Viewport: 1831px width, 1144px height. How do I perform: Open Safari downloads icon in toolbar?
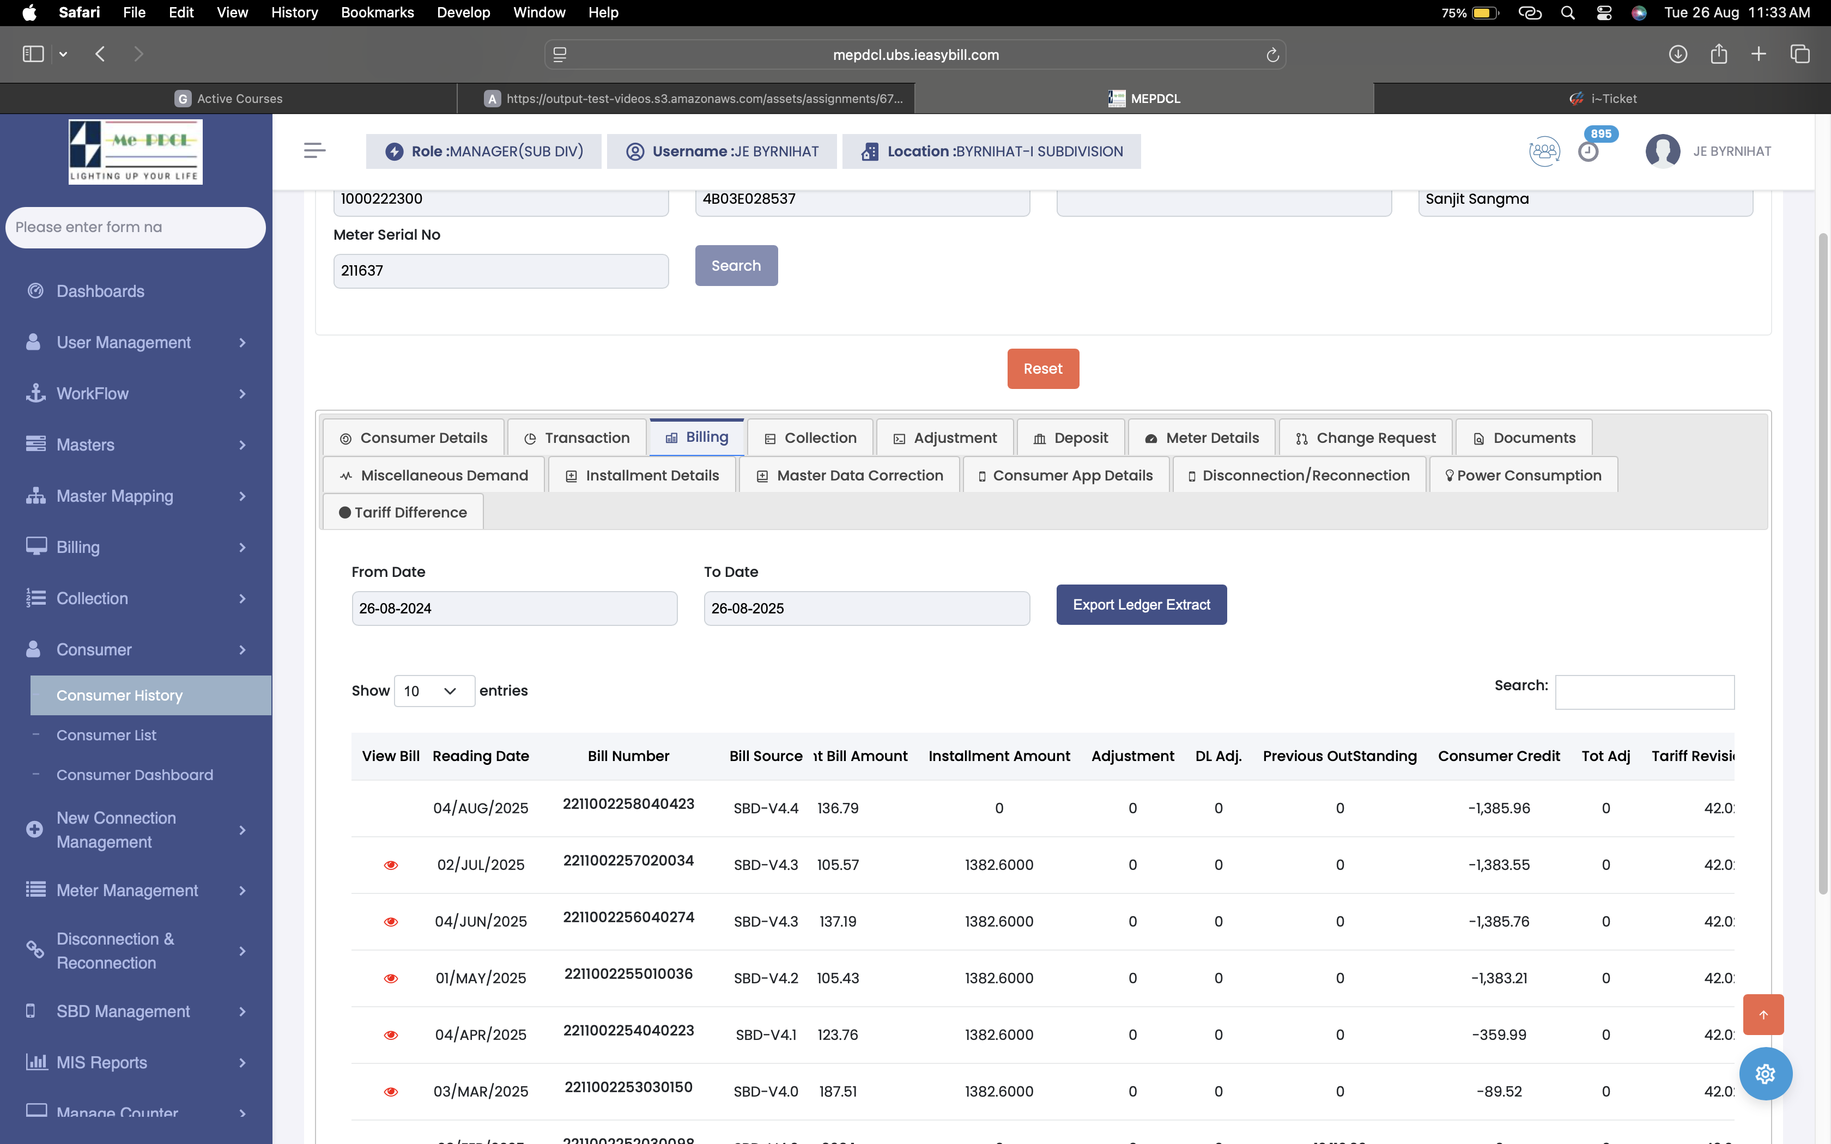pos(1677,54)
